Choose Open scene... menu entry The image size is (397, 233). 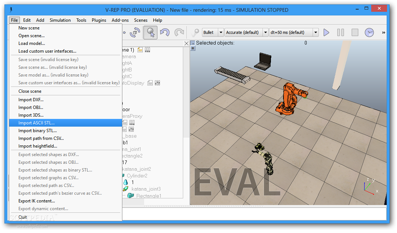click(x=66, y=36)
